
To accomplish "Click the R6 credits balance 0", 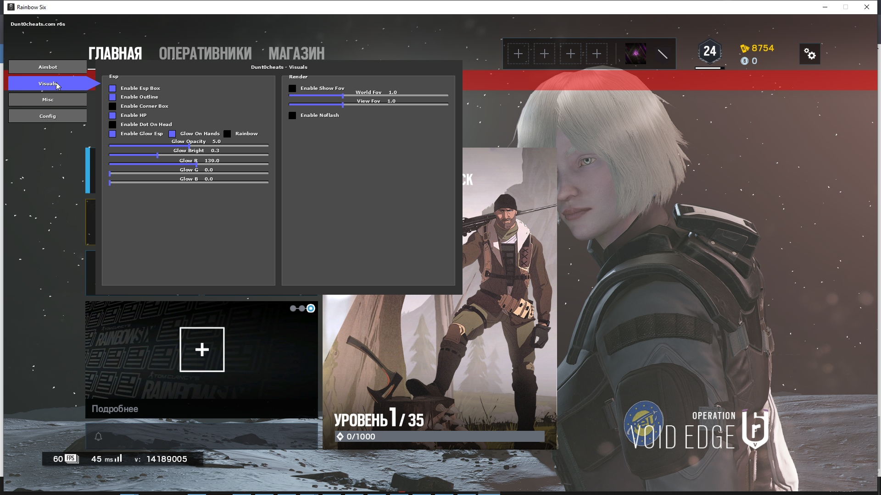I will click(x=749, y=61).
